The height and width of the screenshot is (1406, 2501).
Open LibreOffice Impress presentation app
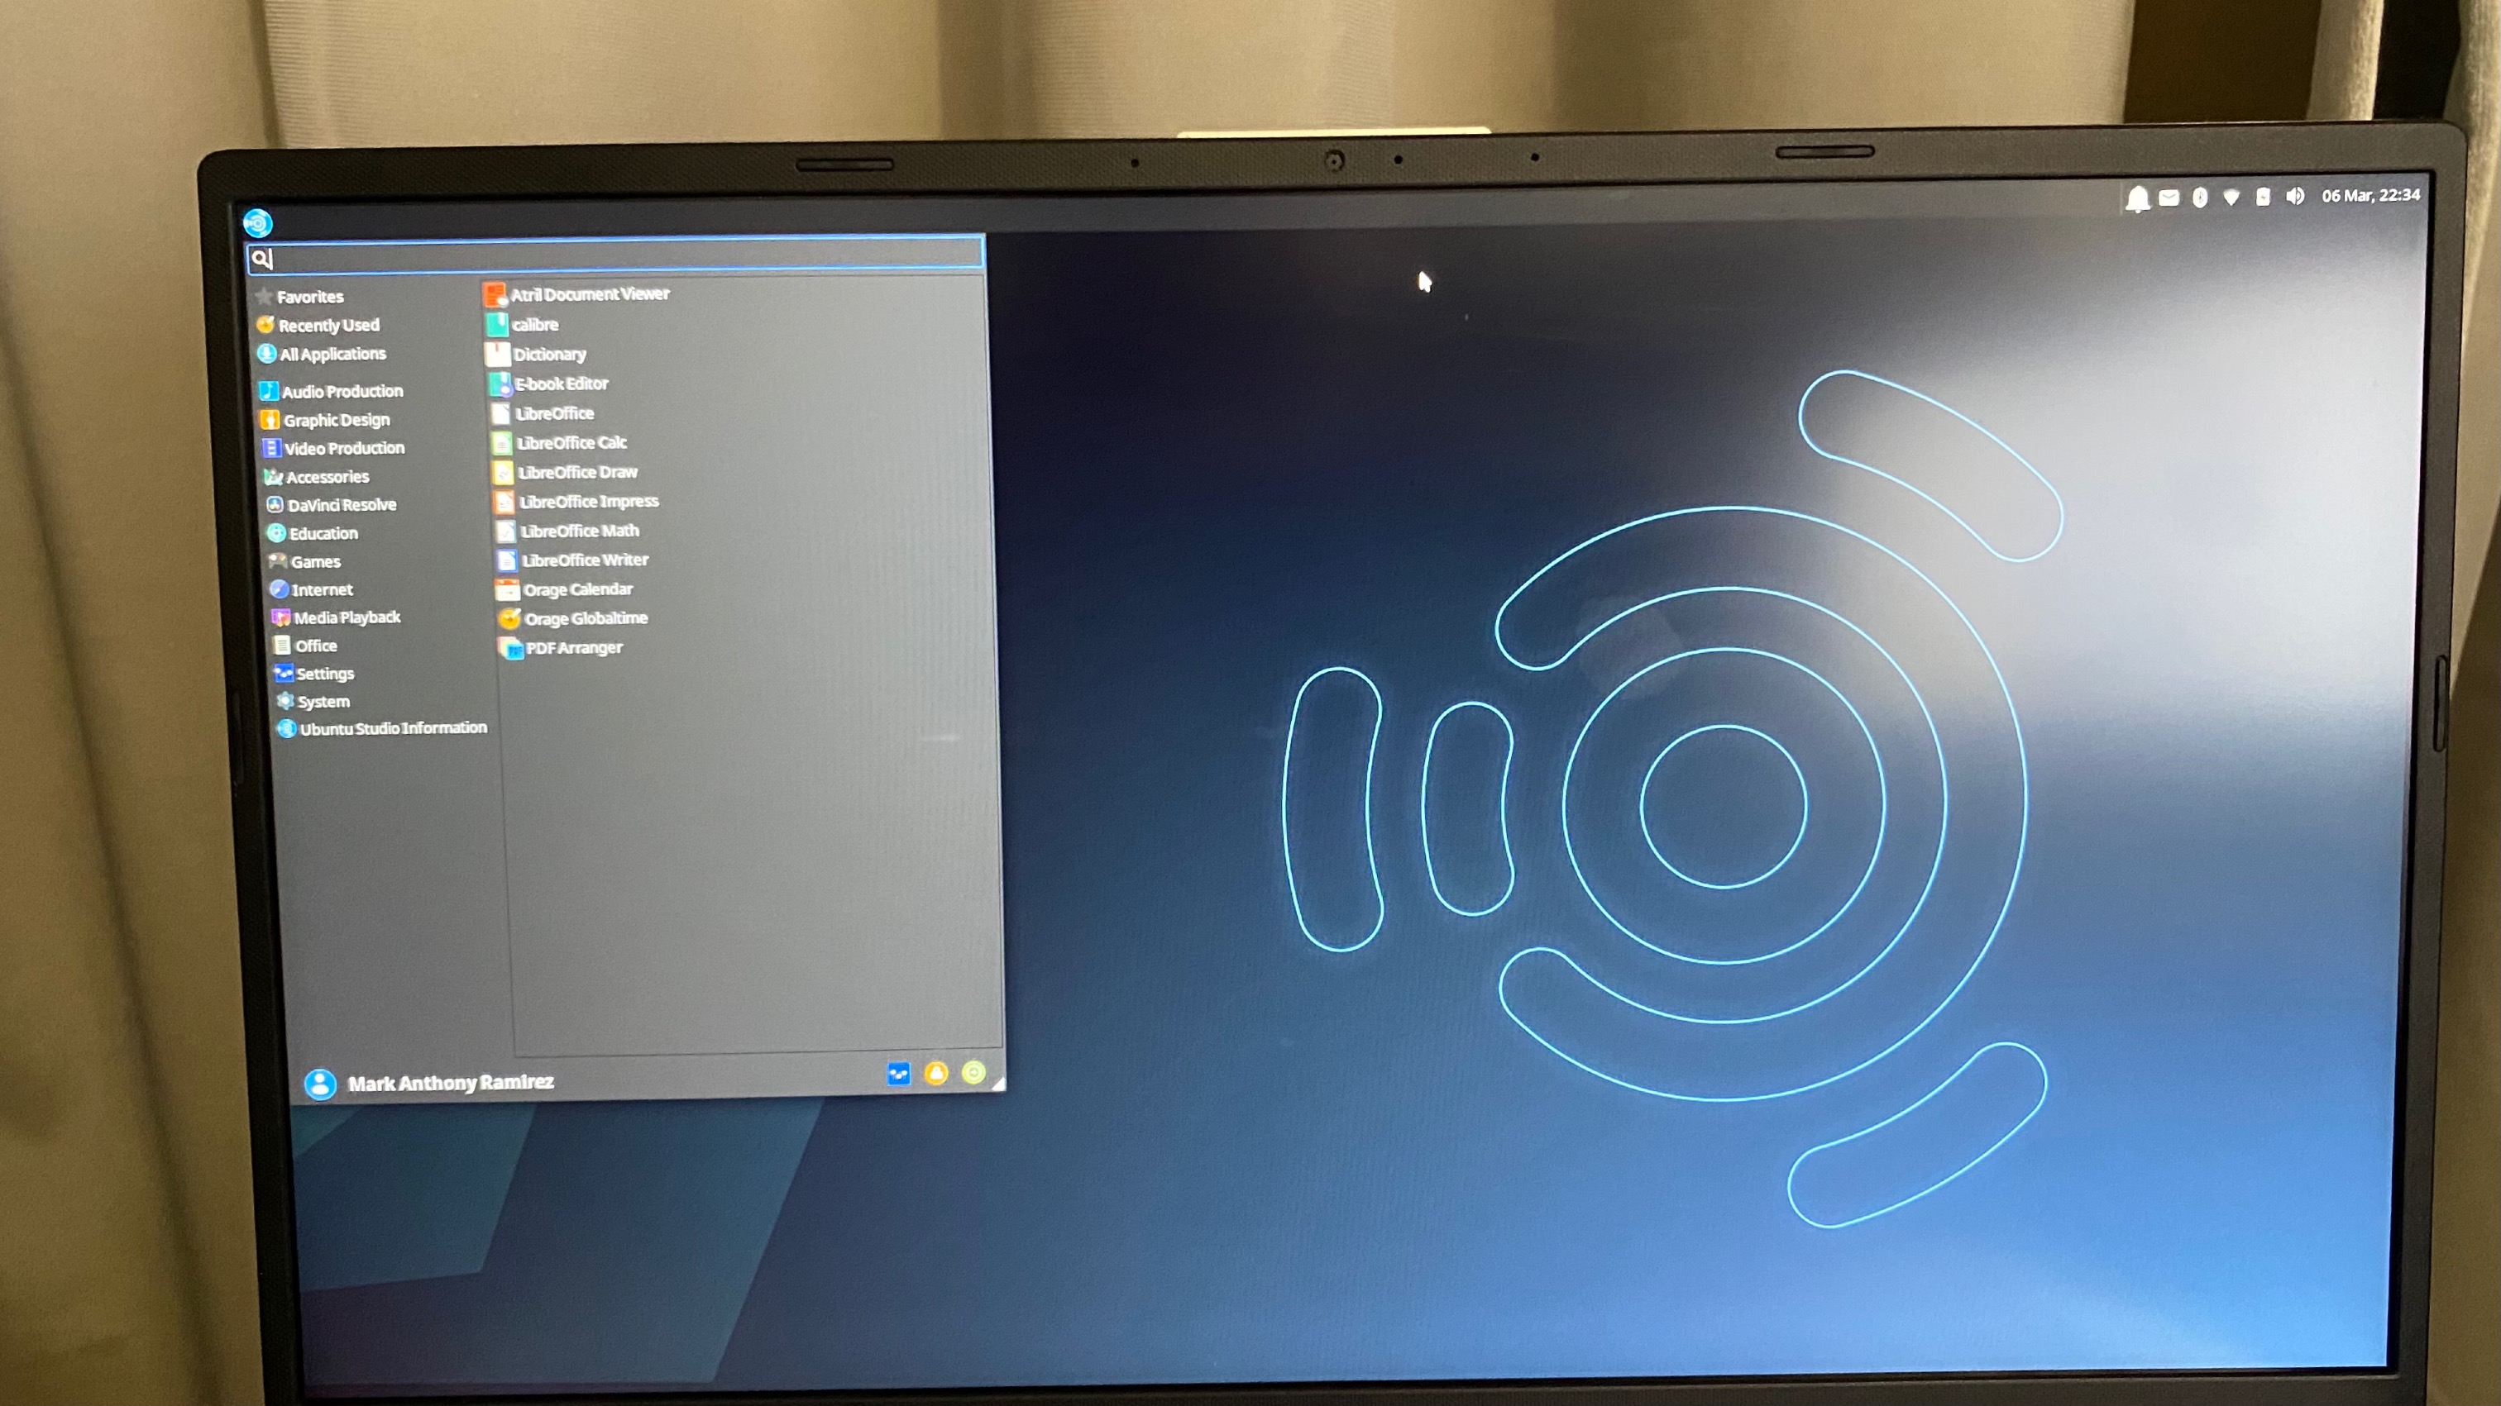pos(586,501)
